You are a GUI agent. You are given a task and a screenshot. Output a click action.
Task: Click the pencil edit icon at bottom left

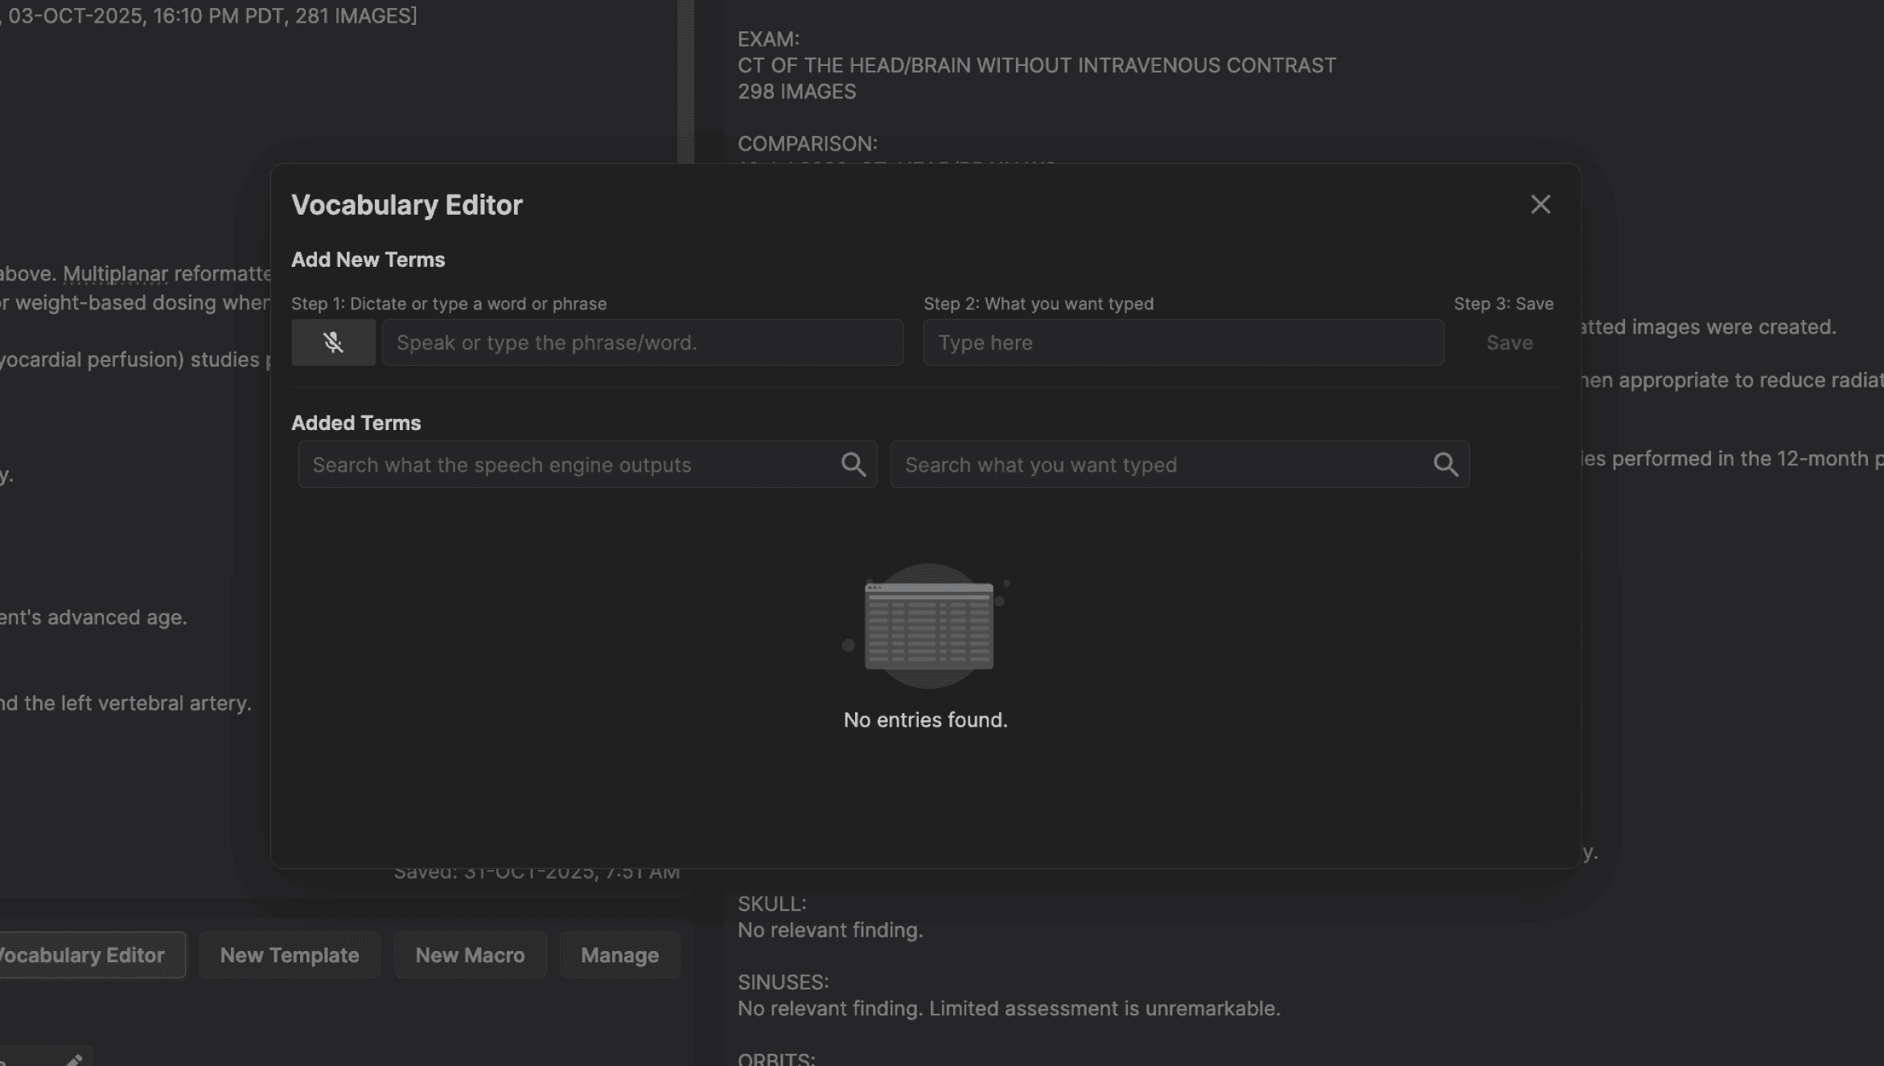[x=73, y=1060]
